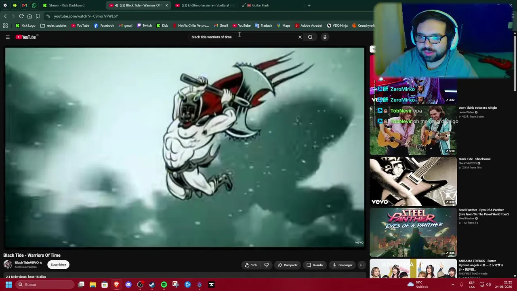Click the YouTube page scrollbar down arrow

point(515,276)
